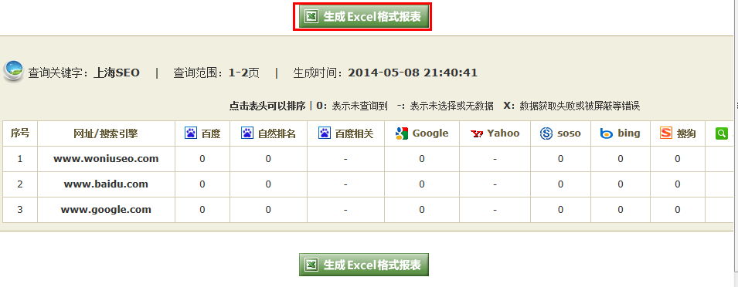Viewport: 738px width, 287px height.
Task: Open the www.woniuseo.com link
Action: click(x=106, y=159)
